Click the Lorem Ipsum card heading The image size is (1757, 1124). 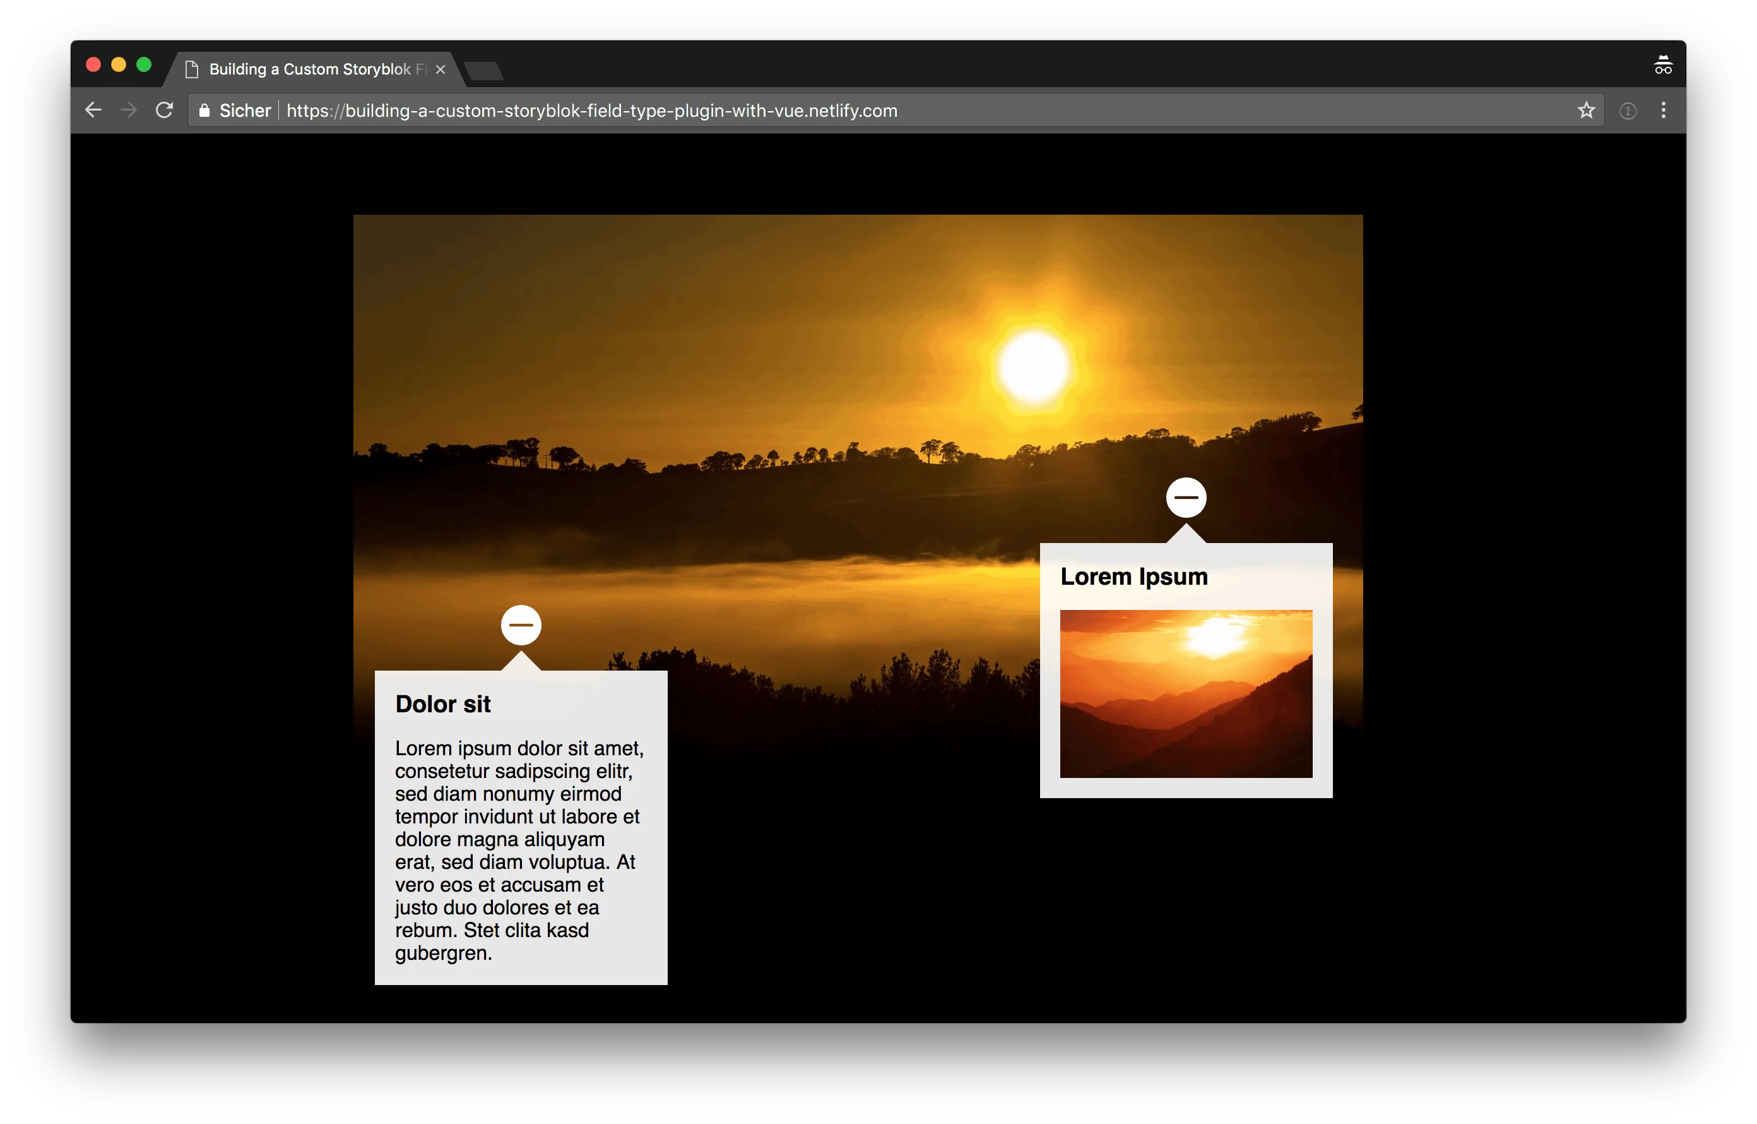click(1133, 577)
